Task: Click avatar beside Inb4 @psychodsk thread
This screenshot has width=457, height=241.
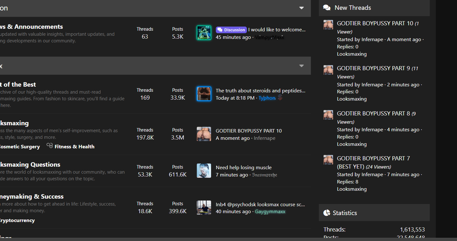Action: pyautogui.click(x=204, y=208)
